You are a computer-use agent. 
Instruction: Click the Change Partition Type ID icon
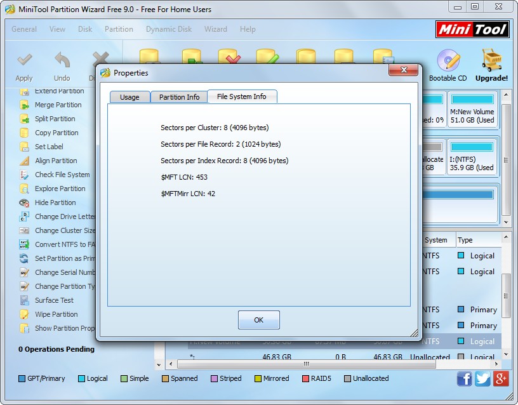(x=24, y=286)
